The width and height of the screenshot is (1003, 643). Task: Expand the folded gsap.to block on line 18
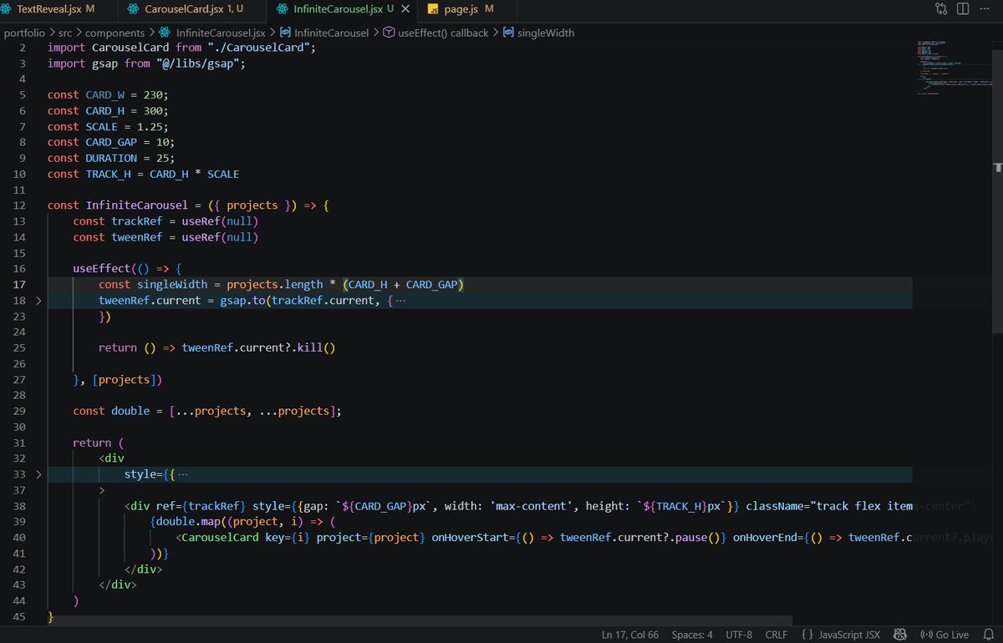point(38,301)
